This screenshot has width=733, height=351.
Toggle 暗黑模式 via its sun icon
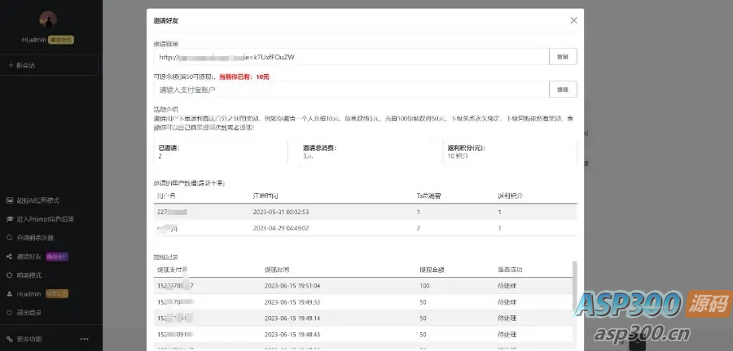click(x=9, y=275)
